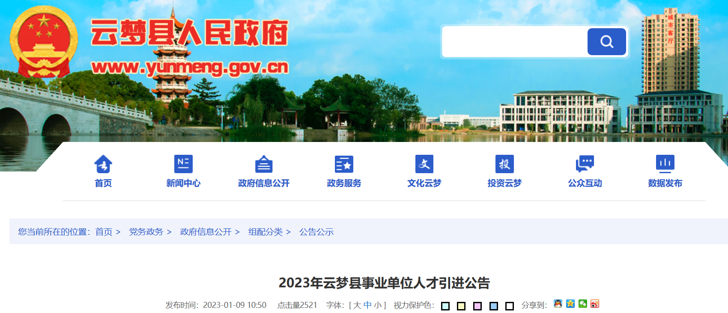Go to 党务政务 in the breadcrumb

(x=146, y=232)
